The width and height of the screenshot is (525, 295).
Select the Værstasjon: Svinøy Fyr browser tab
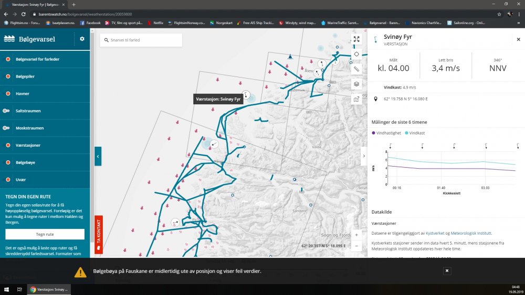pos(35,5)
